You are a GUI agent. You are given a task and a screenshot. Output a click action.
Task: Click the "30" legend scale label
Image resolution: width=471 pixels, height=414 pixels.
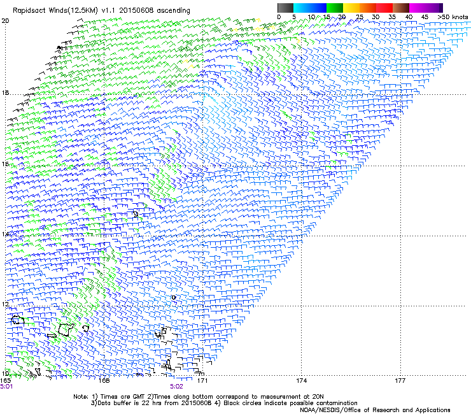pos(376,17)
